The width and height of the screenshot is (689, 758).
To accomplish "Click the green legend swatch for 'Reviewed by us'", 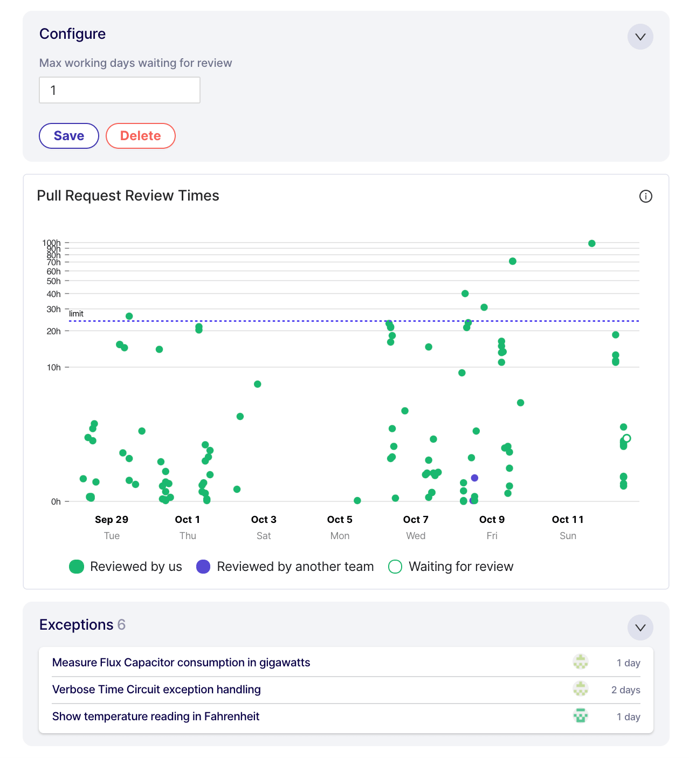I will point(77,567).
